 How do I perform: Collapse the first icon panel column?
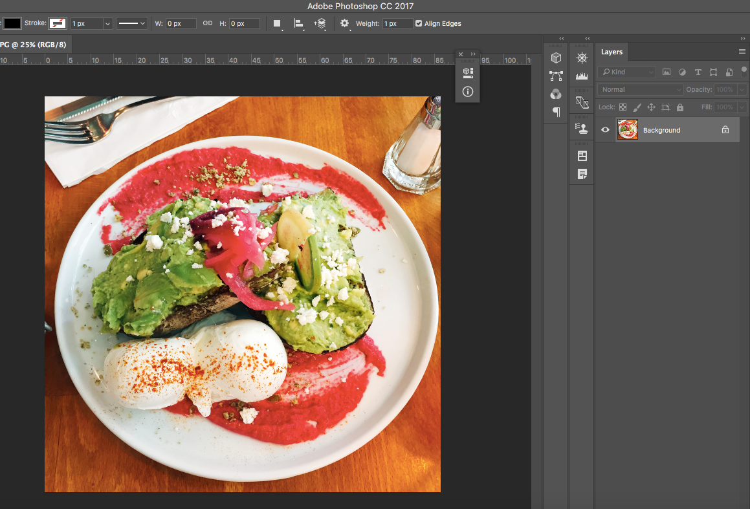pyautogui.click(x=562, y=38)
